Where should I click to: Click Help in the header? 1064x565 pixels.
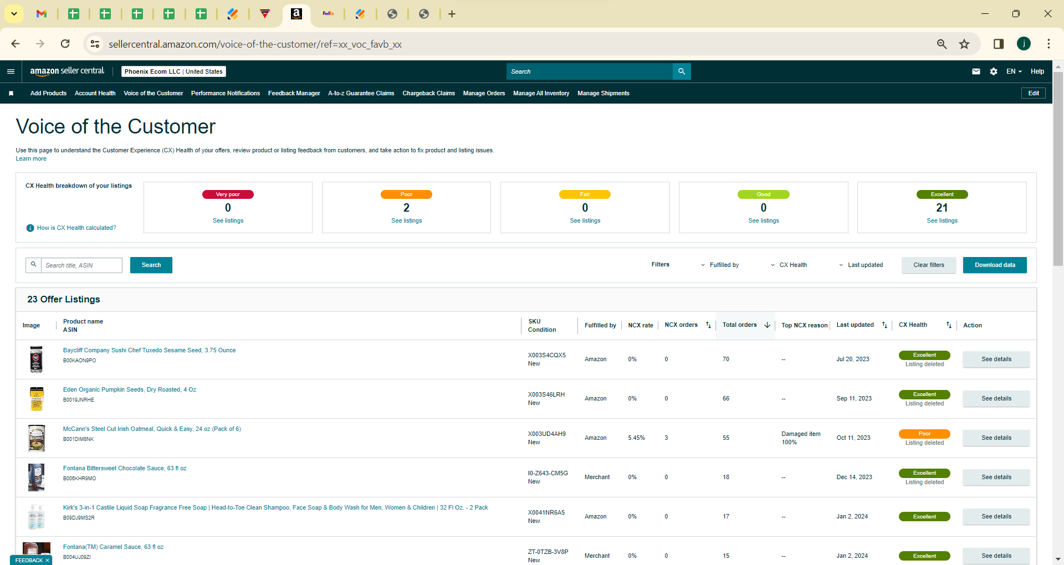[x=1037, y=71]
